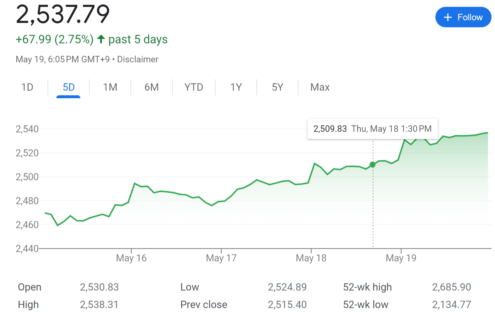Image resolution: width=495 pixels, height=319 pixels.
Task: Click the green data point on chart
Action: click(x=372, y=165)
